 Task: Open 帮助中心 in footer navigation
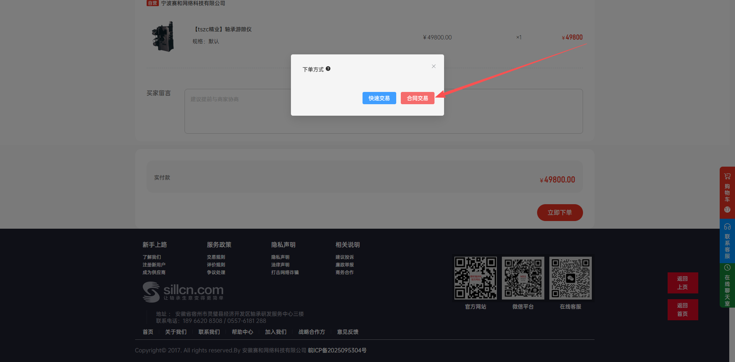pyautogui.click(x=242, y=332)
